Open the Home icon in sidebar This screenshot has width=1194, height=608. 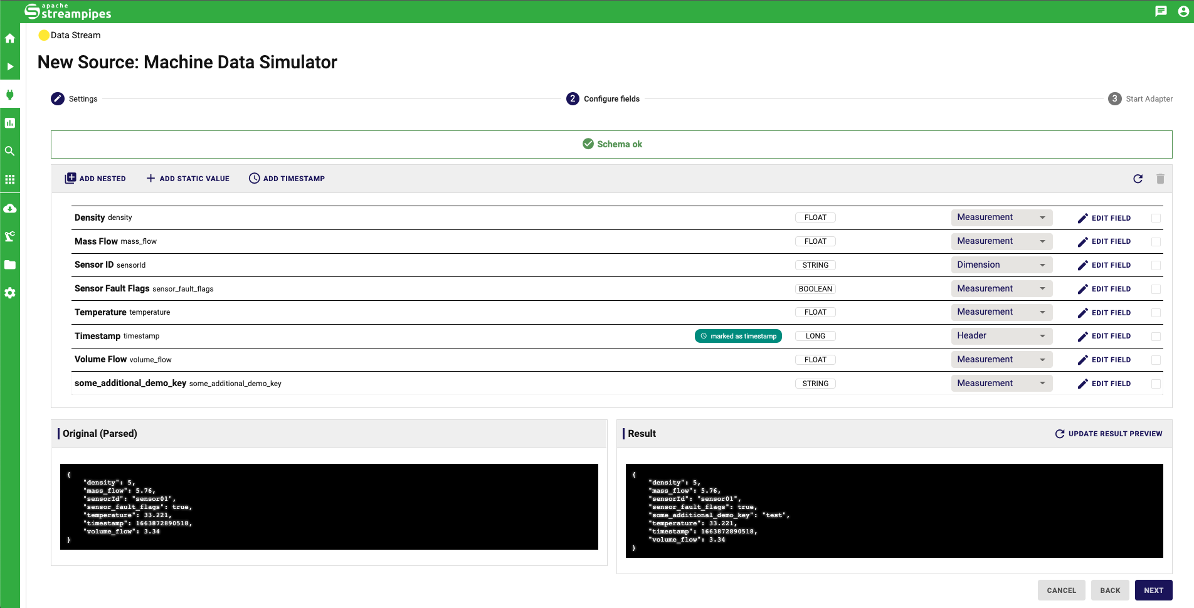pyautogui.click(x=10, y=38)
